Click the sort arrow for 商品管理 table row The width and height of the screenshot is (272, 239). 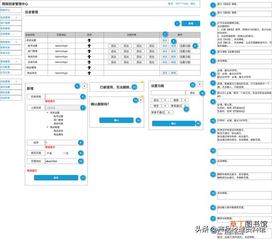pos(89,67)
